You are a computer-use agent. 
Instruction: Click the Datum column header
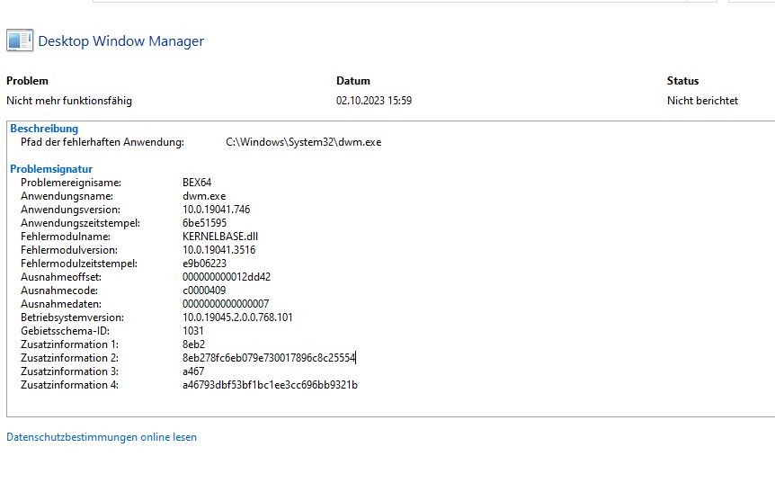[x=353, y=81]
